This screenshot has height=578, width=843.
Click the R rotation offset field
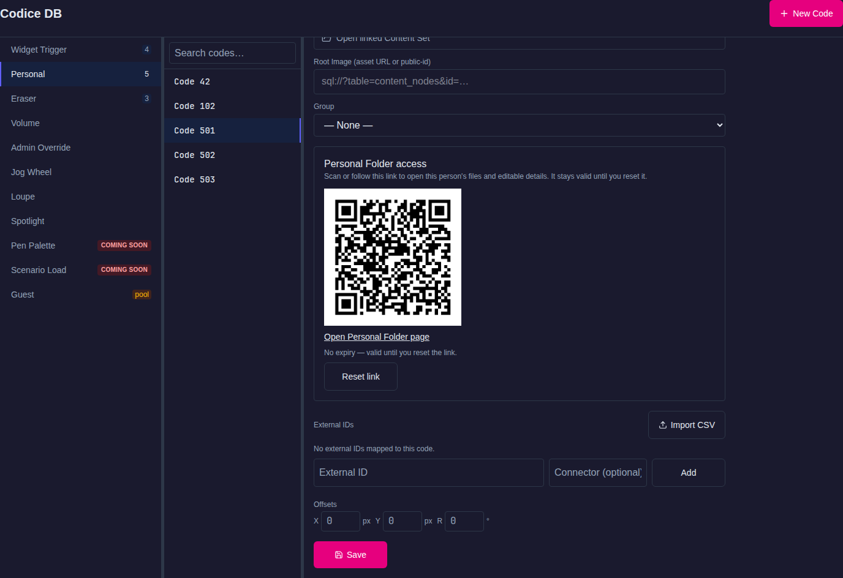(x=464, y=521)
